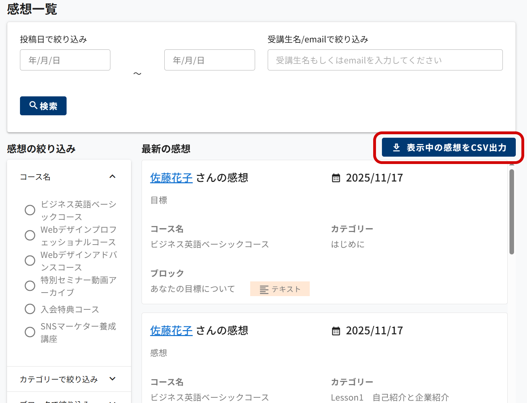Expand the ブロックで絞り込み section at the bottom

coord(112,401)
